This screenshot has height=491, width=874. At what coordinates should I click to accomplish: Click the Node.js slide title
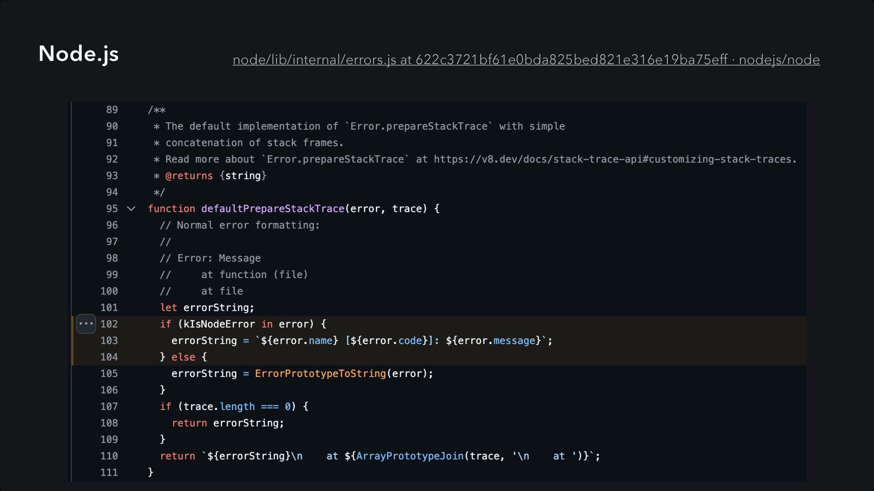[78, 54]
